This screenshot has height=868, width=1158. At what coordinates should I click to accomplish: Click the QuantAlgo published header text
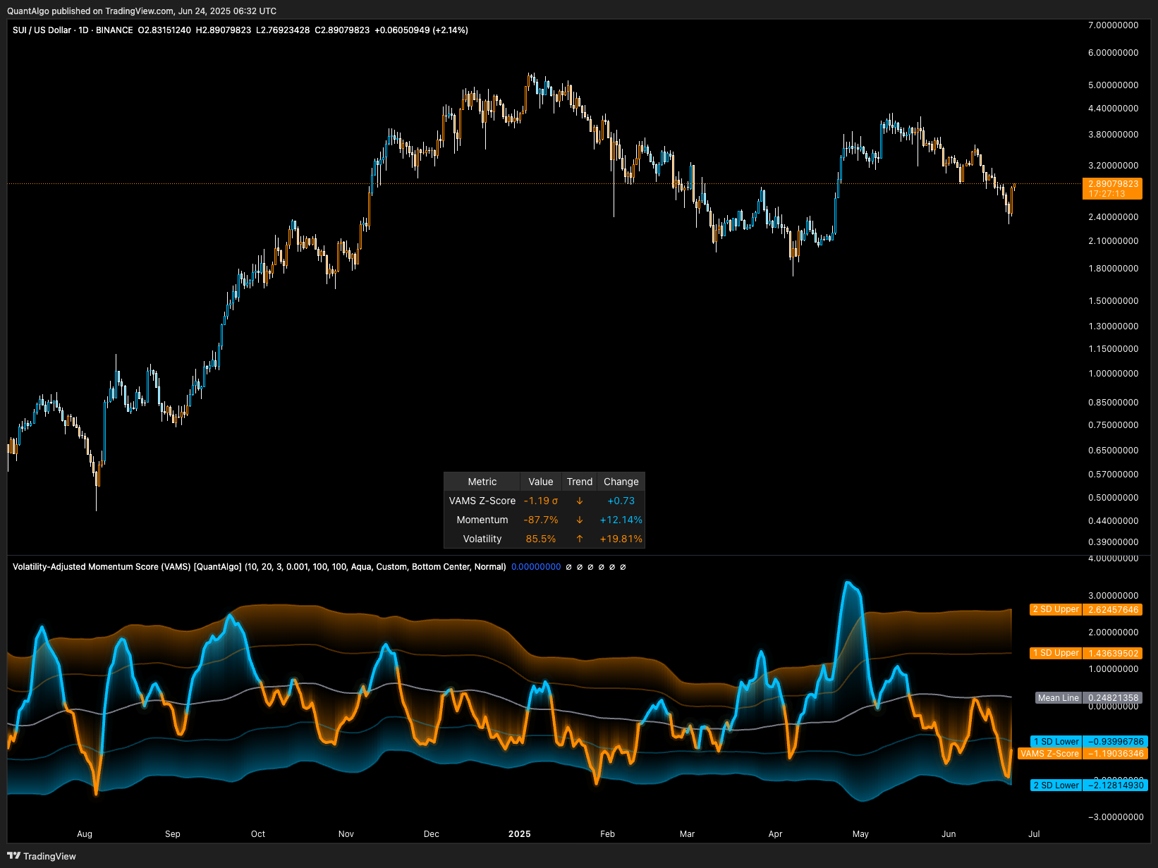pyautogui.click(x=142, y=11)
